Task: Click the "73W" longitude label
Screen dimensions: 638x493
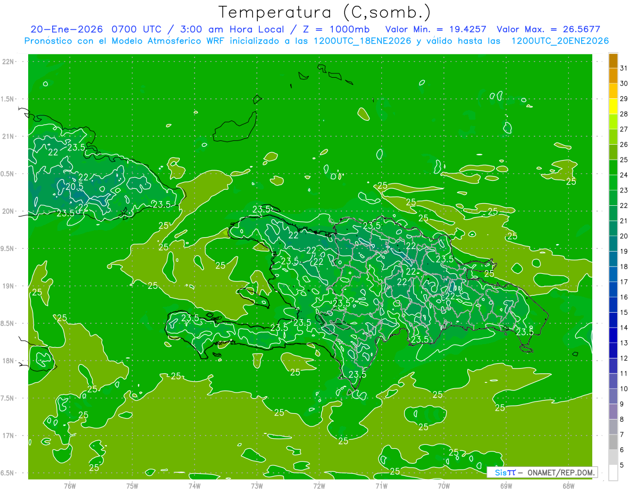Action: [x=257, y=486]
